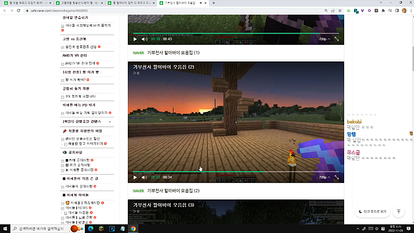Viewport: 414px width, 233px height.
Task: Open the Extensions puzzle piece menu
Action: [x=383, y=10]
